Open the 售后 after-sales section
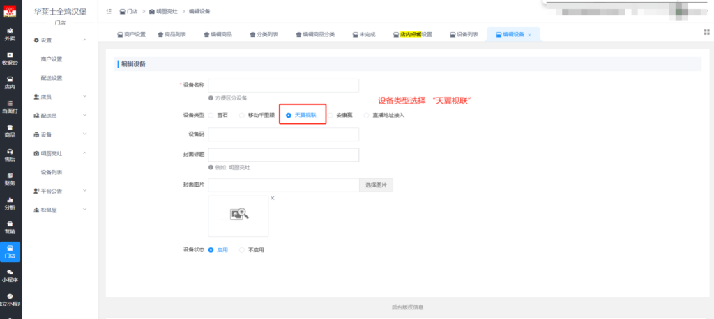This screenshot has height=319, width=714. point(10,155)
